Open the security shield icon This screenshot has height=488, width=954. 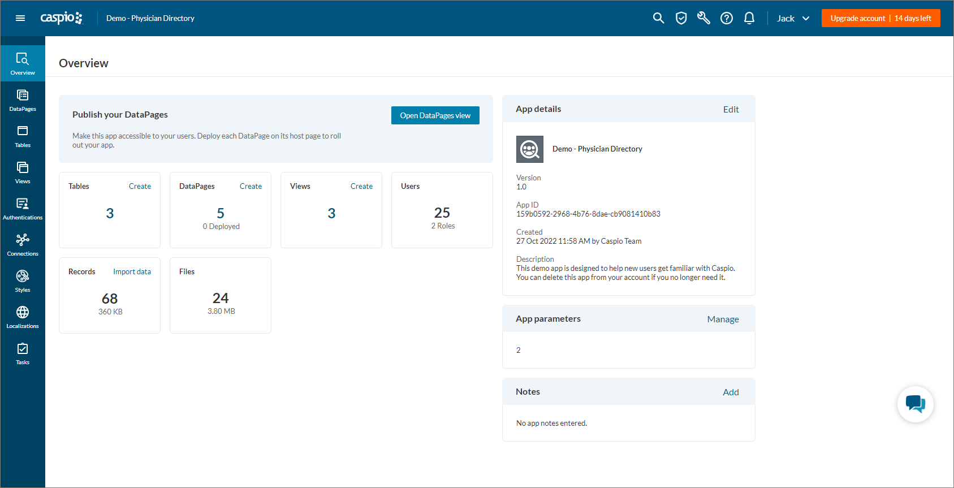(x=681, y=18)
